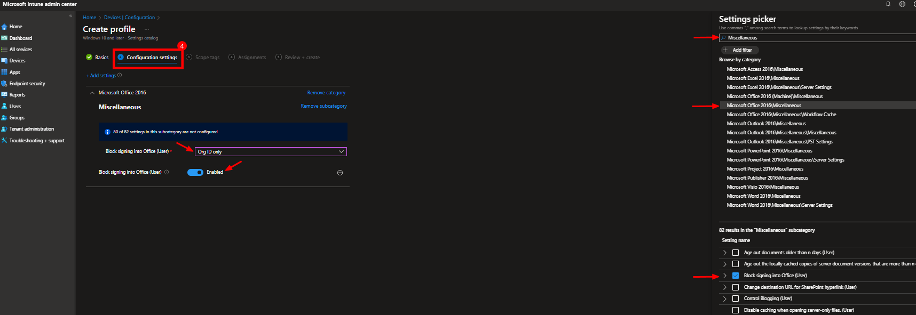Viewport: 916px width, 315px height.
Task: Check Control Blogging (User)
Action: click(736, 298)
